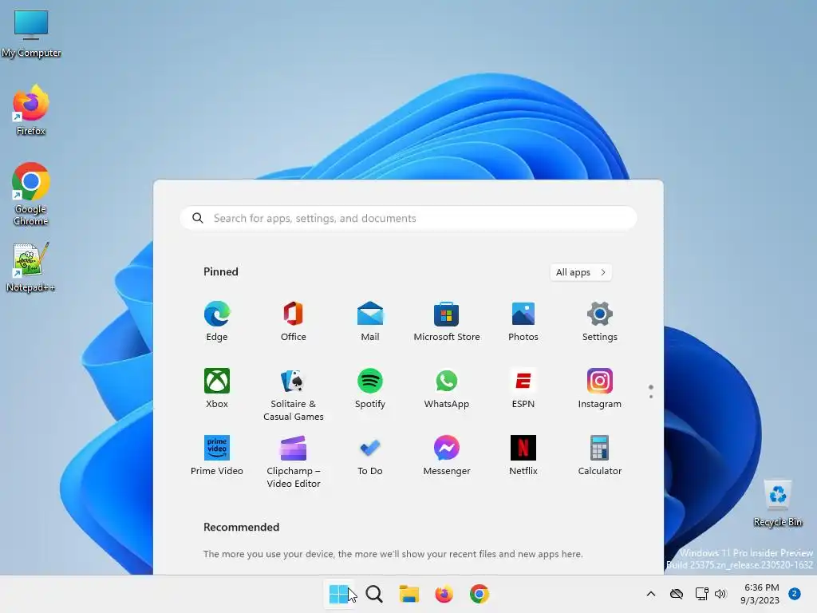This screenshot has width=817, height=613.
Task: Go to next pinned apps page dots
Action: click(651, 391)
